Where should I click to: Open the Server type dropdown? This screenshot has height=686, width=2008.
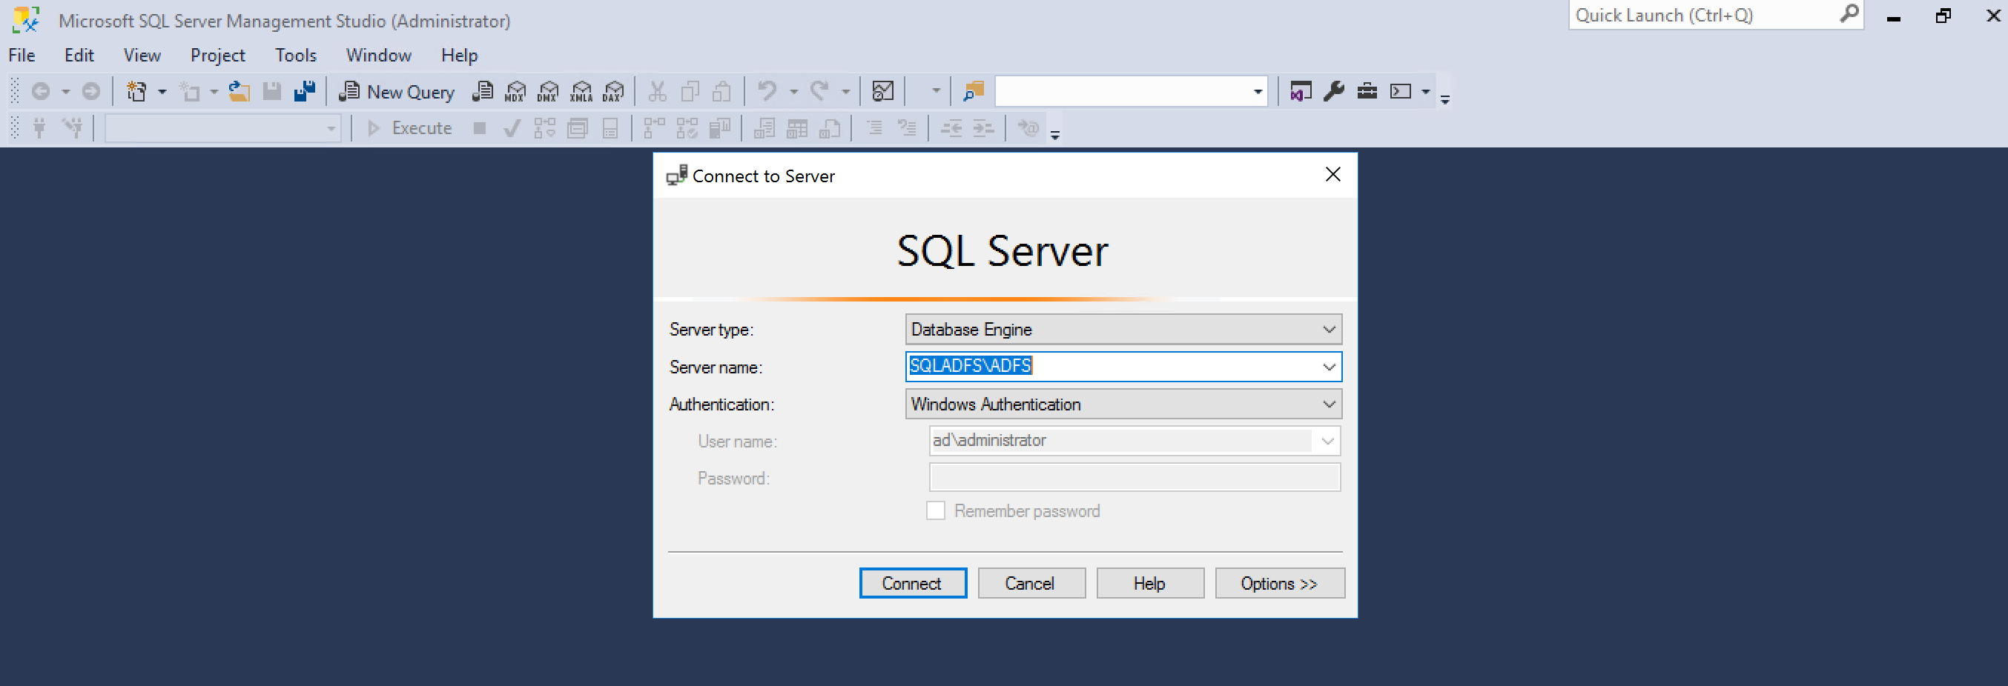(1329, 329)
